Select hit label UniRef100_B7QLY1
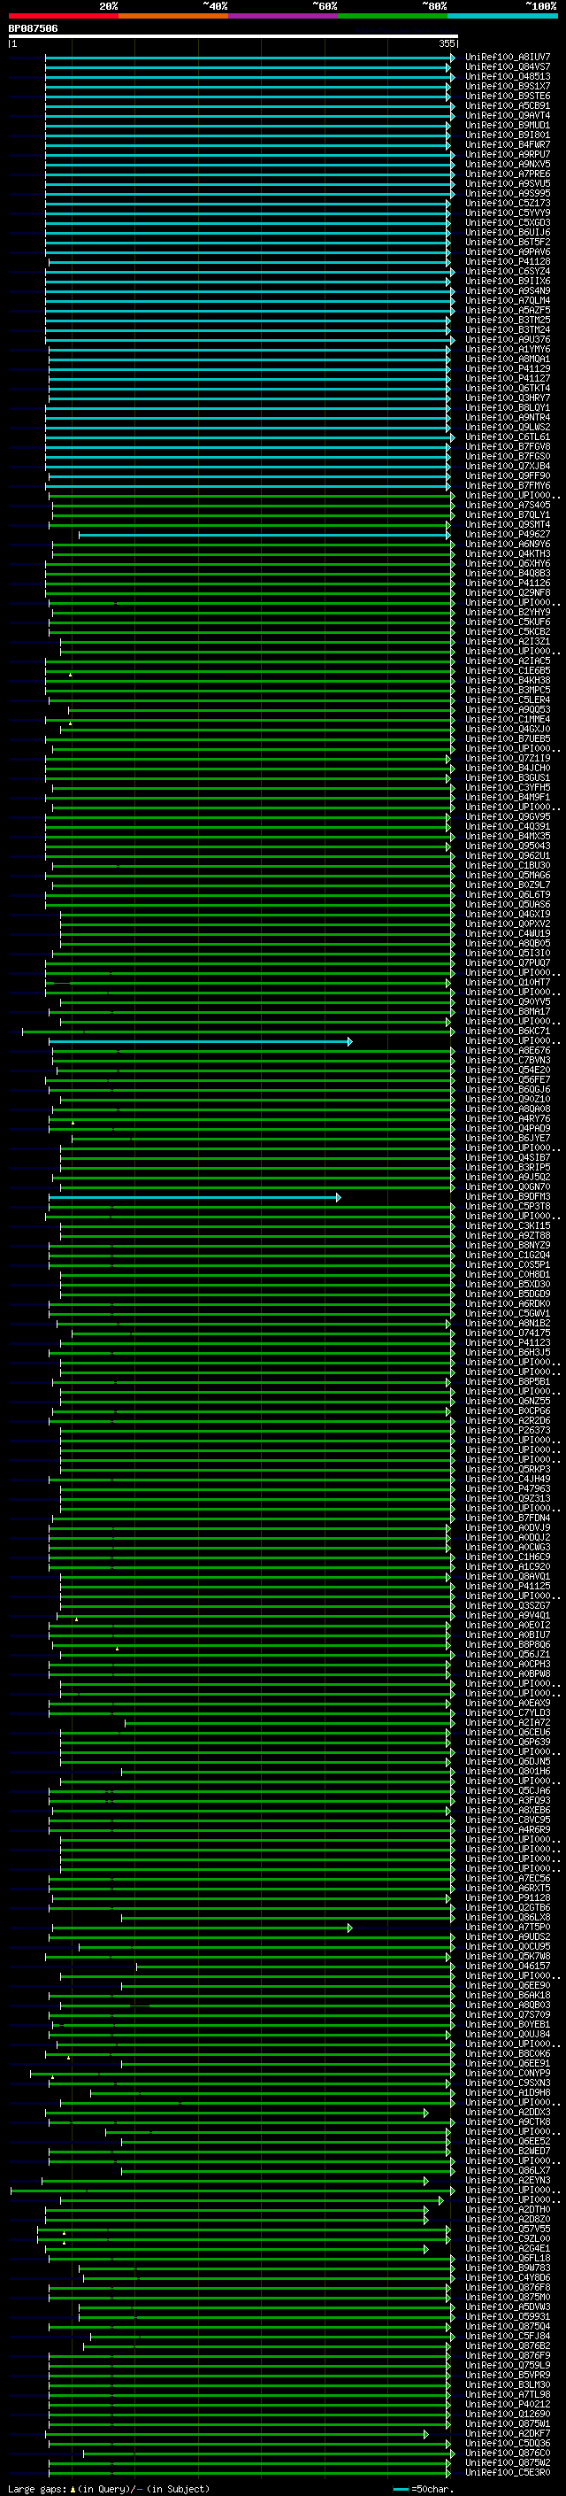Image resolution: width=566 pixels, height=2496 pixels. point(508,514)
